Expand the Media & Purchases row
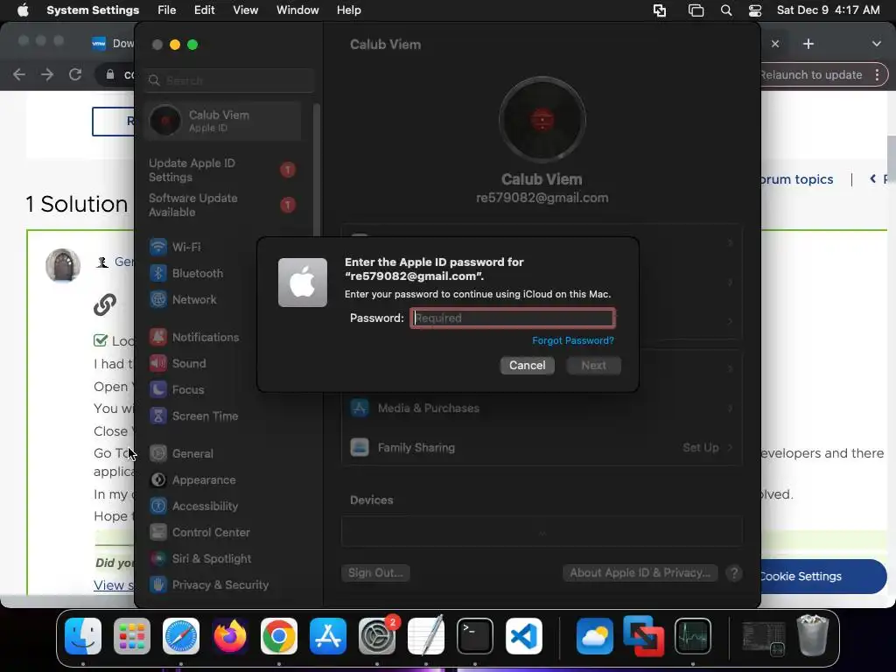896x672 pixels. tap(541, 408)
